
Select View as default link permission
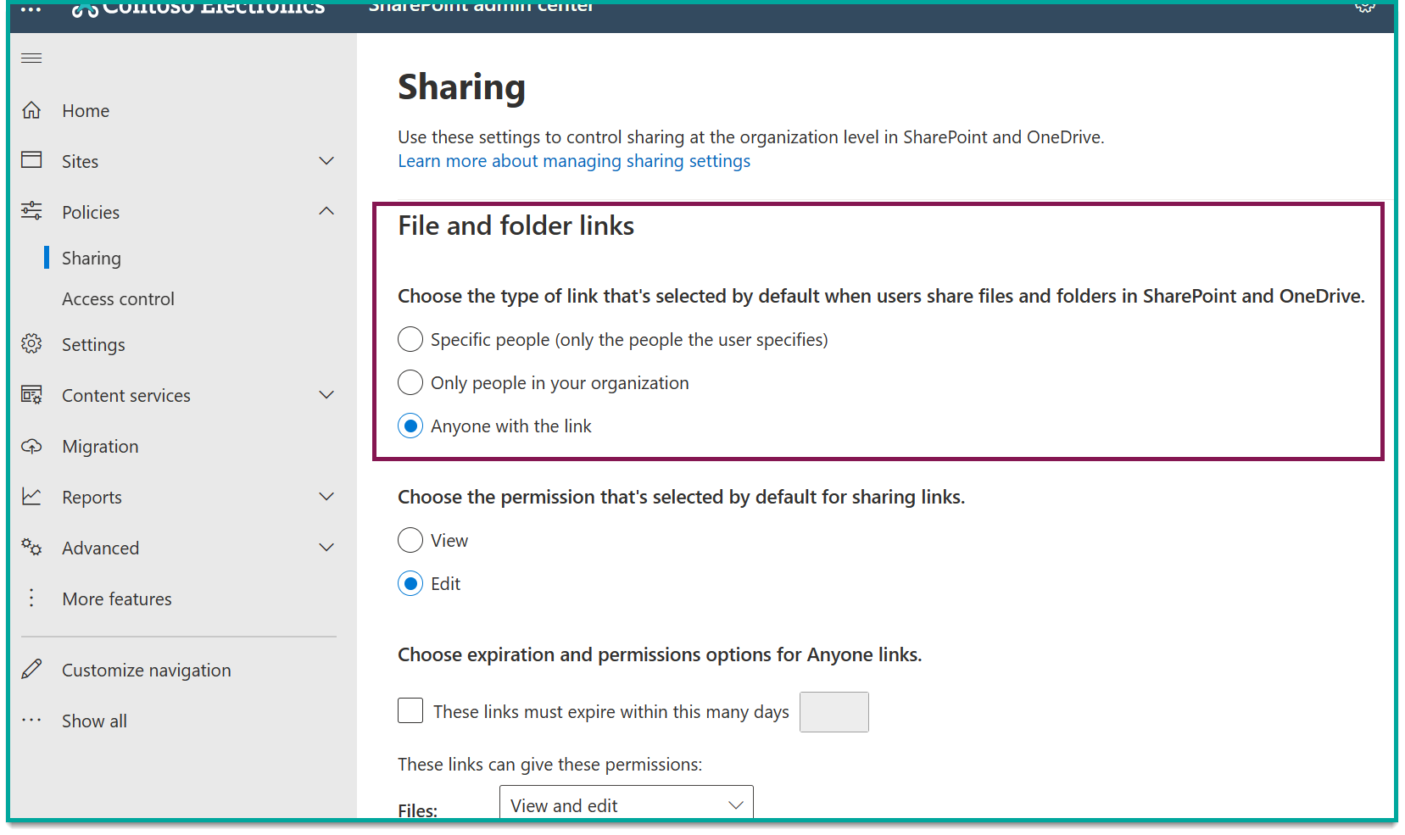[x=410, y=540]
